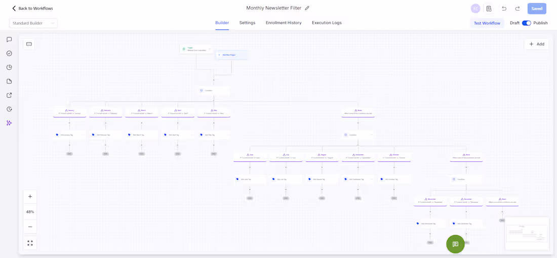
Task: Open the Add September Tag action
Action: pyautogui.click(x=358, y=179)
